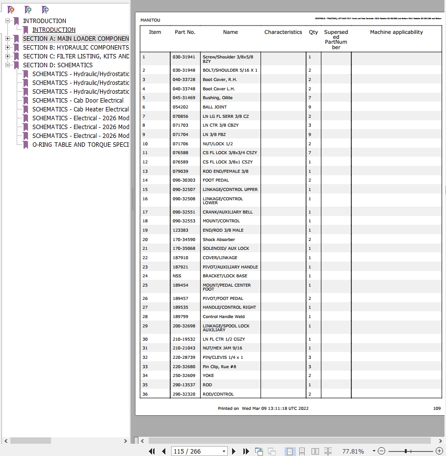This screenshot has width=446, height=456.
Task: Click the delete bookmark icon
Action: pyautogui.click(x=11, y=10)
